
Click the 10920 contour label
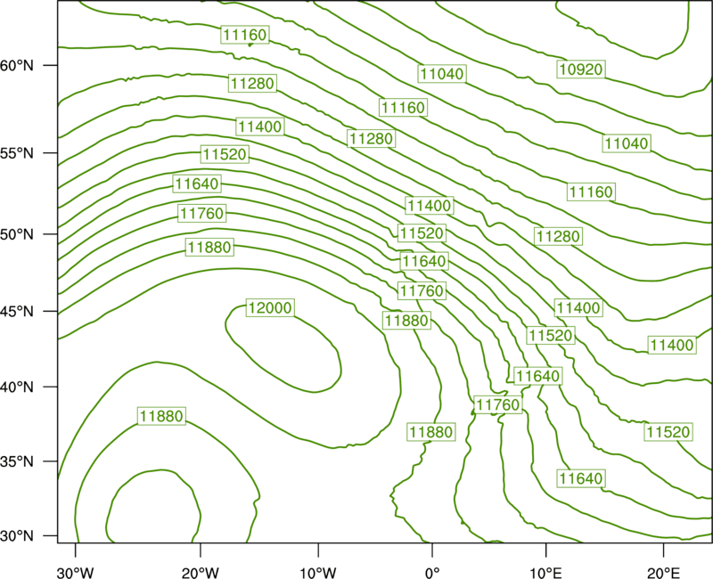[x=581, y=69]
